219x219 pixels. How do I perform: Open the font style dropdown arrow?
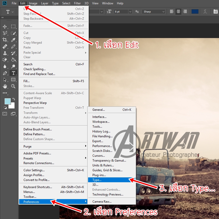[102, 11]
